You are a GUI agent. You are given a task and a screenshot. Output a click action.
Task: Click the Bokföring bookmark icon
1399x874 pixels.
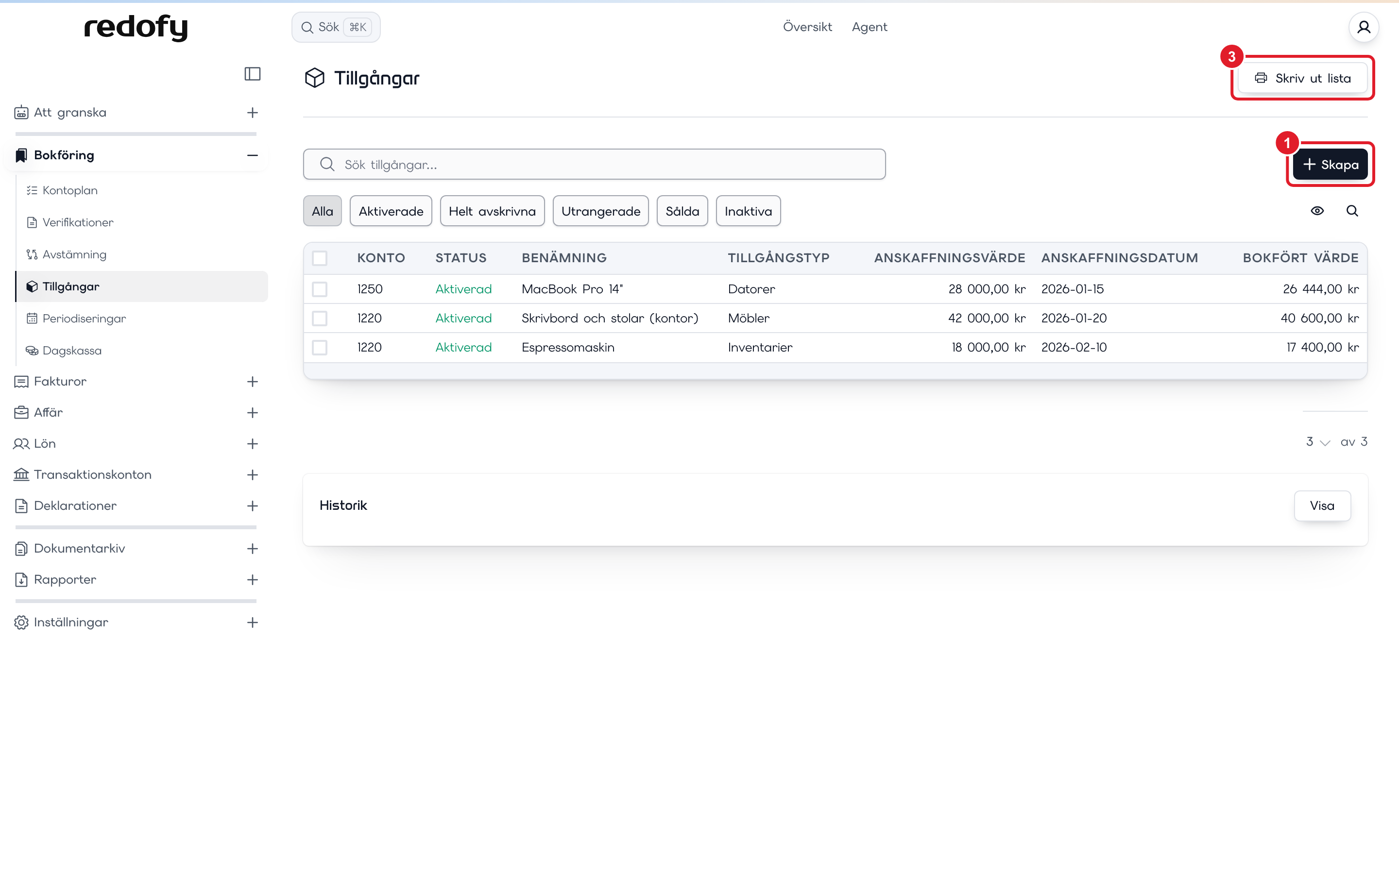(21, 155)
